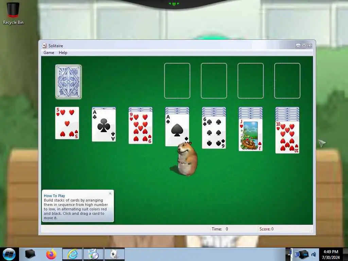Select the 6 of spades card
This screenshot has width=348, height=261.
click(214, 132)
